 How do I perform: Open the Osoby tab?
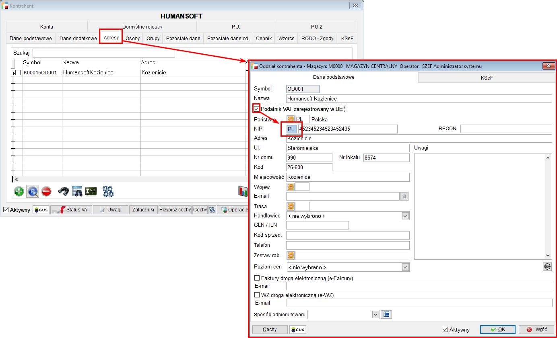[132, 39]
